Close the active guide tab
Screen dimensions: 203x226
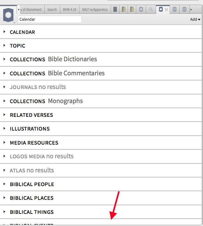coord(166,10)
